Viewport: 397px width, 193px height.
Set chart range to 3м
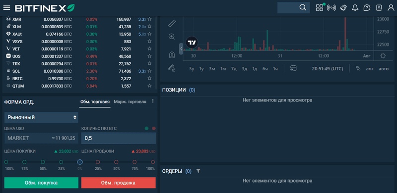coord(212,69)
